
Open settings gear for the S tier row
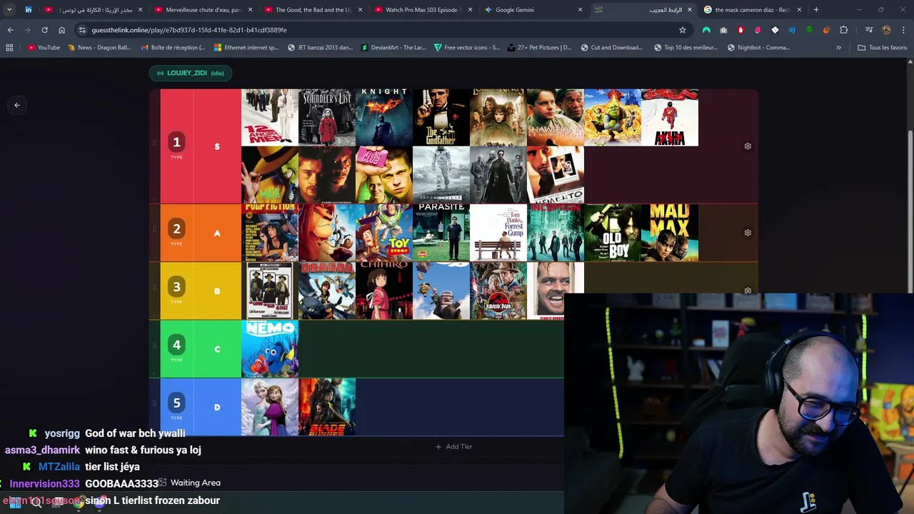748,146
